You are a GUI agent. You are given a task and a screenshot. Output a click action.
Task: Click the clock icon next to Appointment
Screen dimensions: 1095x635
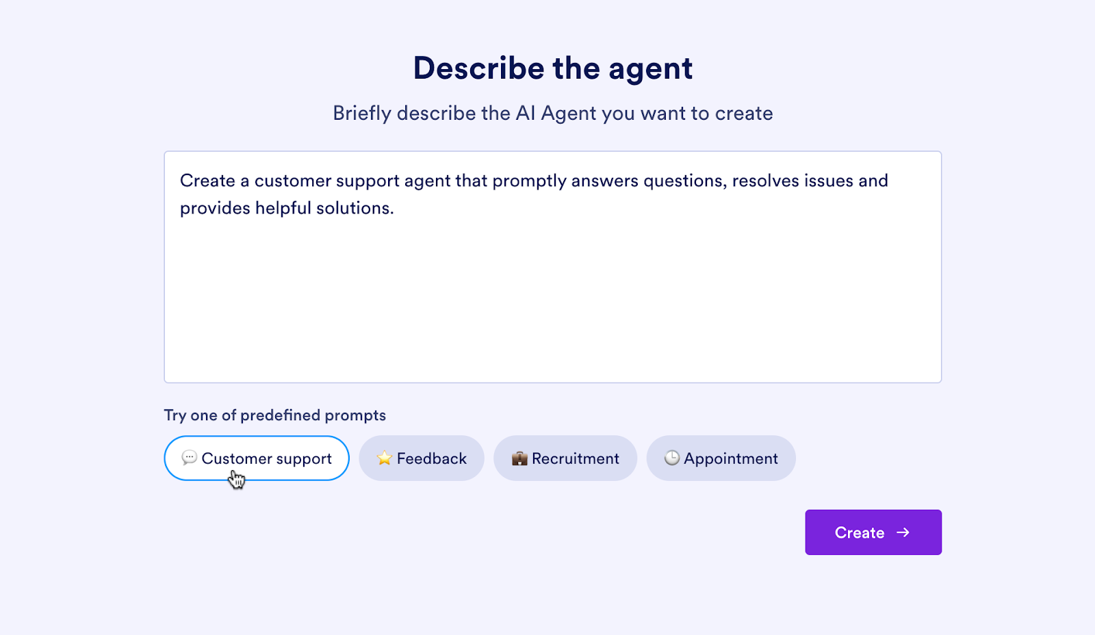(672, 458)
